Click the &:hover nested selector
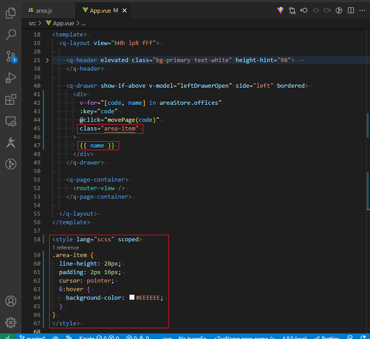 tap(71, 289)
